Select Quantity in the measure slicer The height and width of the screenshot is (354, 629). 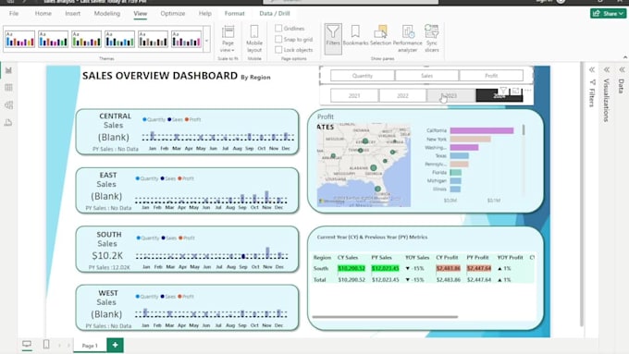pos(363,76)
